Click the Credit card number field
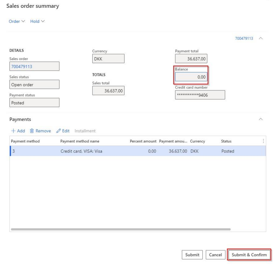The image size is (275, 264). (x=200, y=95)
